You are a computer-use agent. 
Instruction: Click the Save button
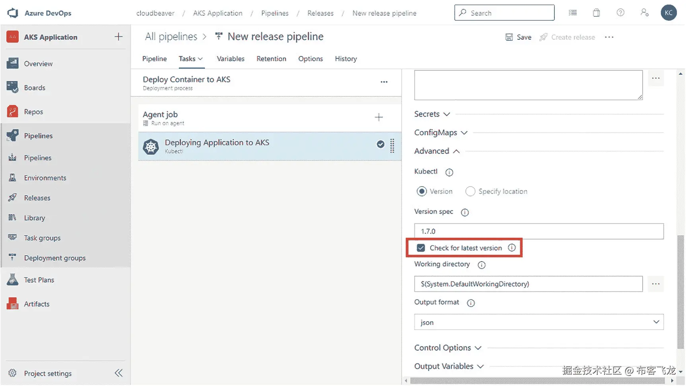coord(518,37)
